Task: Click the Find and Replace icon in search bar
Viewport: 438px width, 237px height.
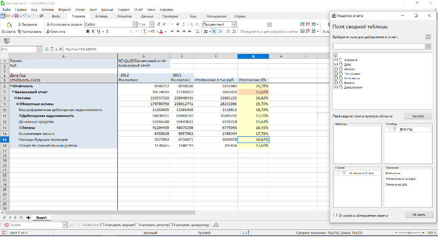Action: click(x=216, y=225)
